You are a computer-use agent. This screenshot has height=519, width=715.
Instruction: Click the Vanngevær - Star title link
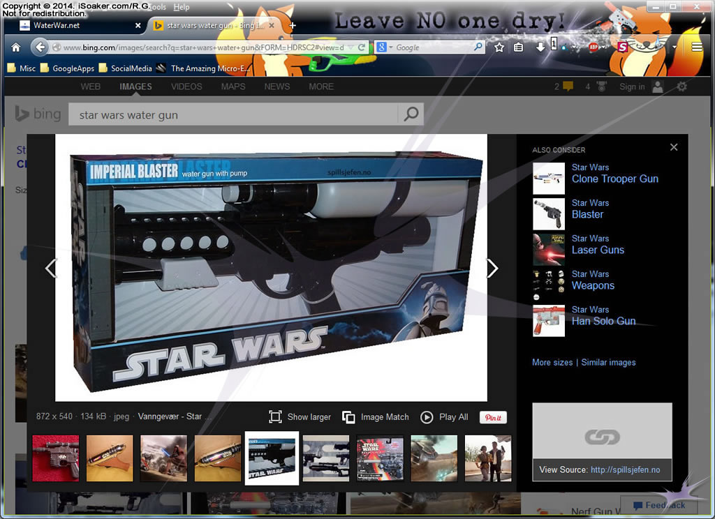(x=174, y=416)
